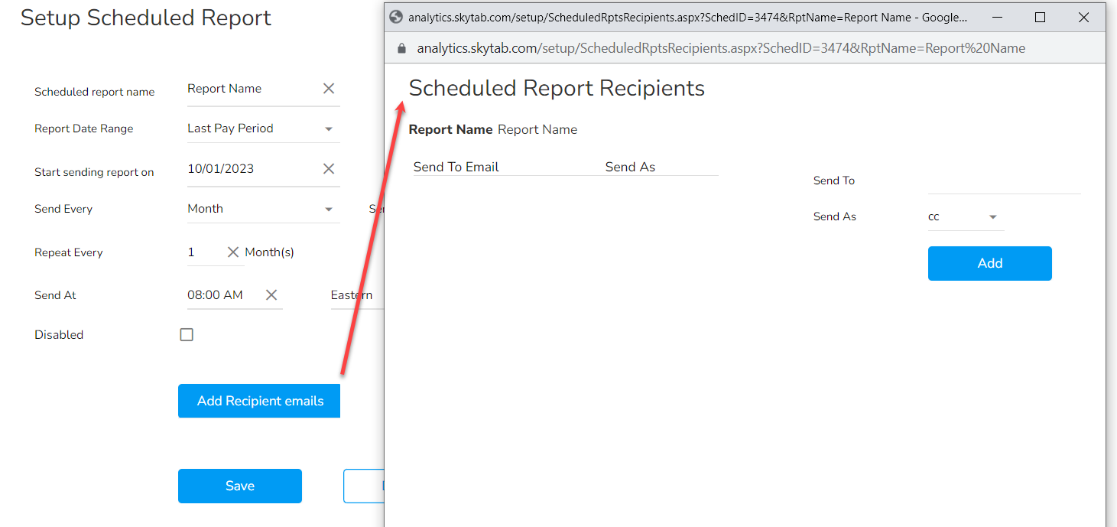The height and width of the screenshot is (527, 1117).
Task: Open the Report Date Range dropdown
Action: [329, 129]
